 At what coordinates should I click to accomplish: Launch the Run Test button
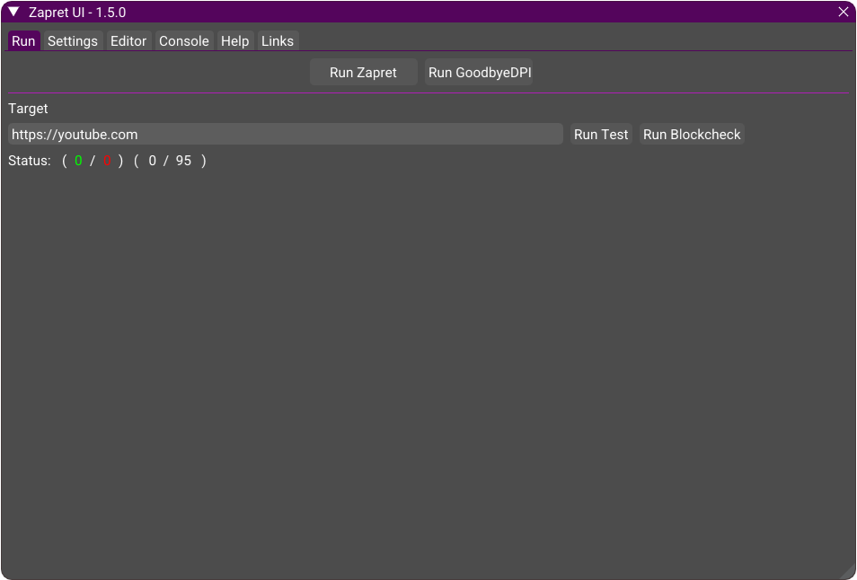point(601,135)
